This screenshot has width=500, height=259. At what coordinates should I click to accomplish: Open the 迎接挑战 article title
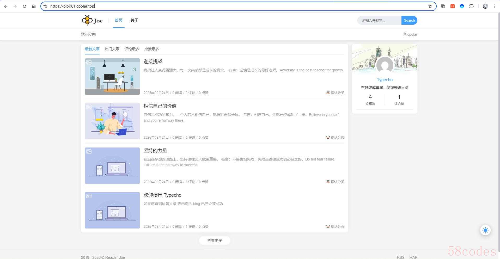[153, 61]
